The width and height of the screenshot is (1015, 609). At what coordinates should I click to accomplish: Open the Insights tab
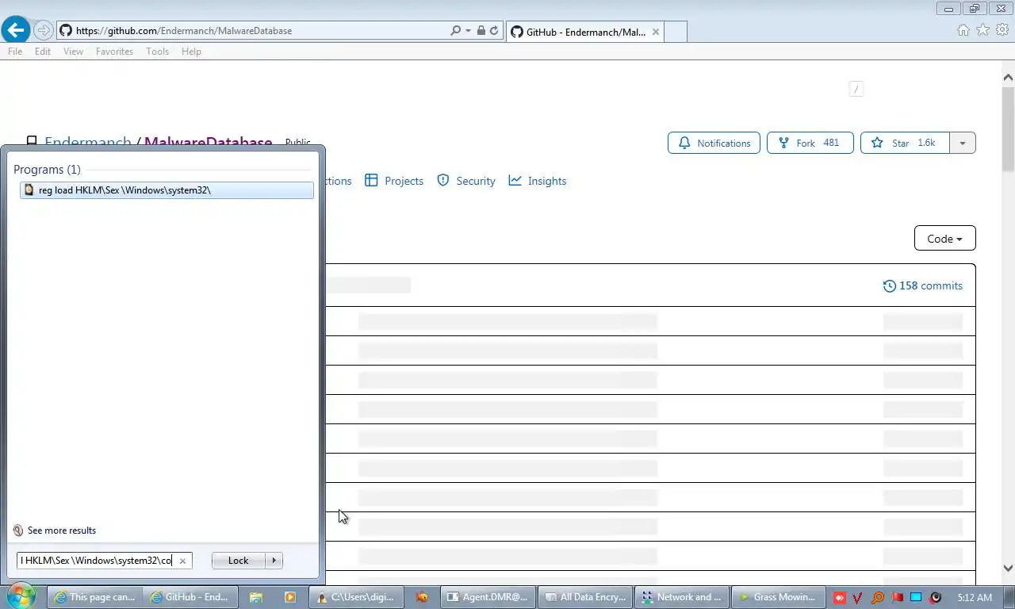(x=538, y=181)
